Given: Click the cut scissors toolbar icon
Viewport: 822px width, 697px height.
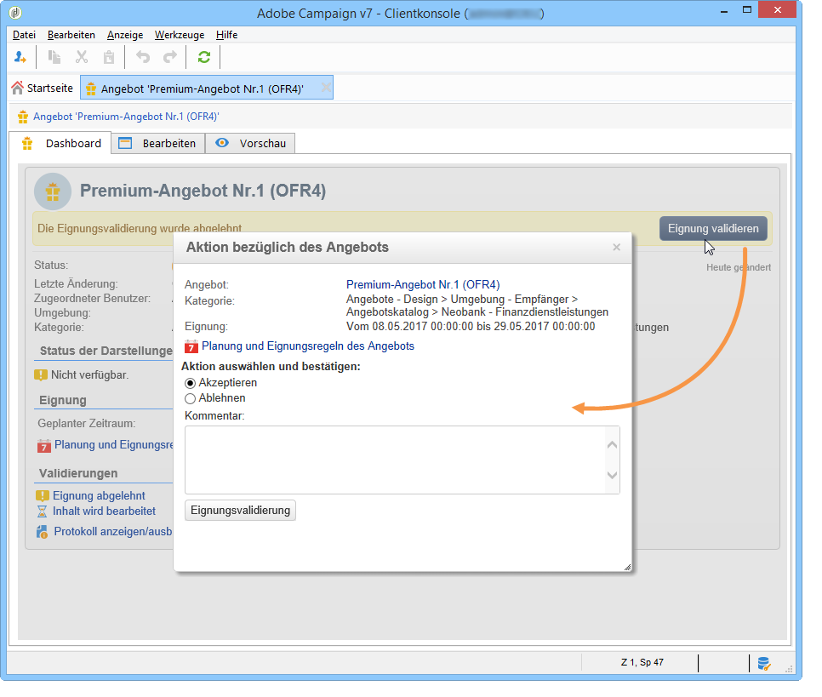Looking at the screenshot, I should [x=81, y=57].
